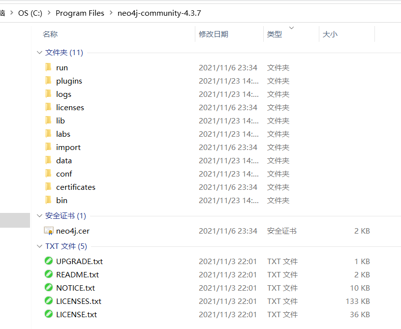The image size is (401, 329).
Task: Click the conf folder icon
Action: pos(48,174)
